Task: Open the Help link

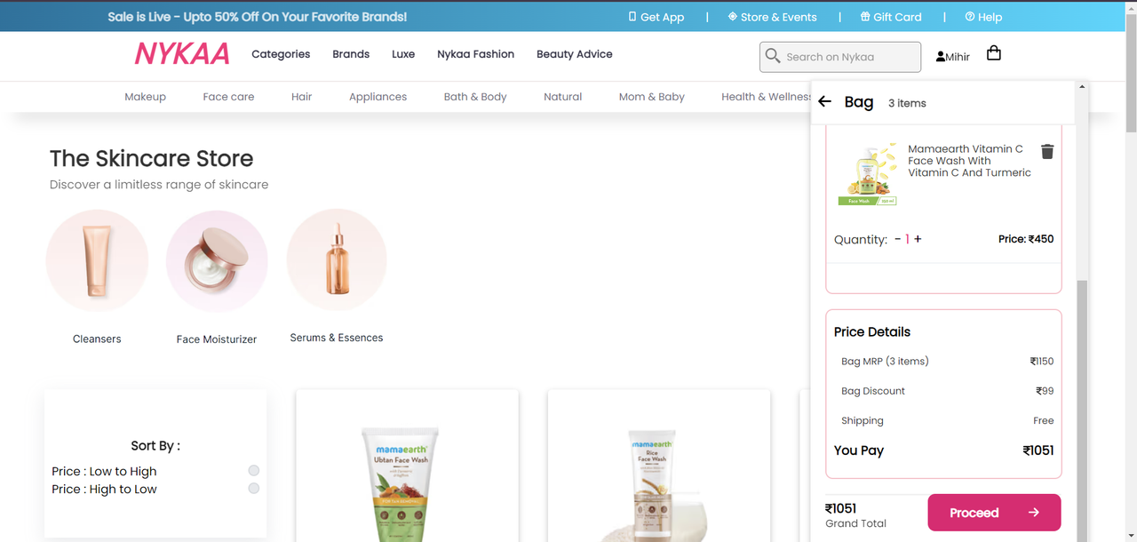Action: pos(983,17)
